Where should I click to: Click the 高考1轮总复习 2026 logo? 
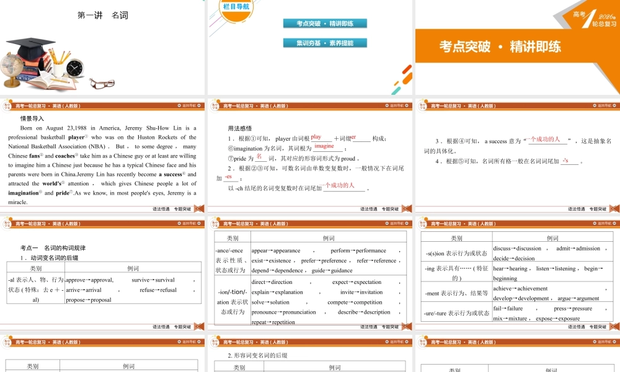tap(595, 18)
